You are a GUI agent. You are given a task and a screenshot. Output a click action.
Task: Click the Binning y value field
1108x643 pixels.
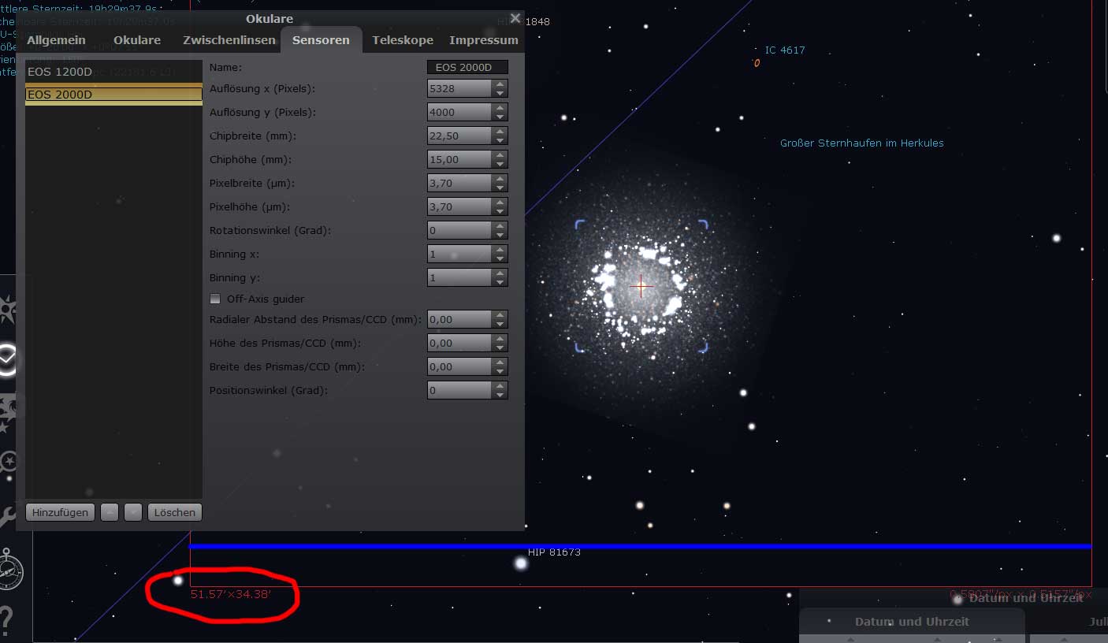pos(459,278)
